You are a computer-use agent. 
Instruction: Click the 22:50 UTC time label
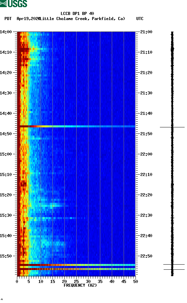click(x=146, y=256)
